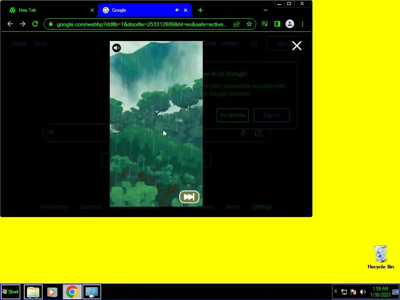The height and width of the screenshot is (300, 400).
Task: View site information lock icon
Action: pos(51,24)
